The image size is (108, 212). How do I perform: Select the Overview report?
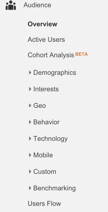click(42, 24)
